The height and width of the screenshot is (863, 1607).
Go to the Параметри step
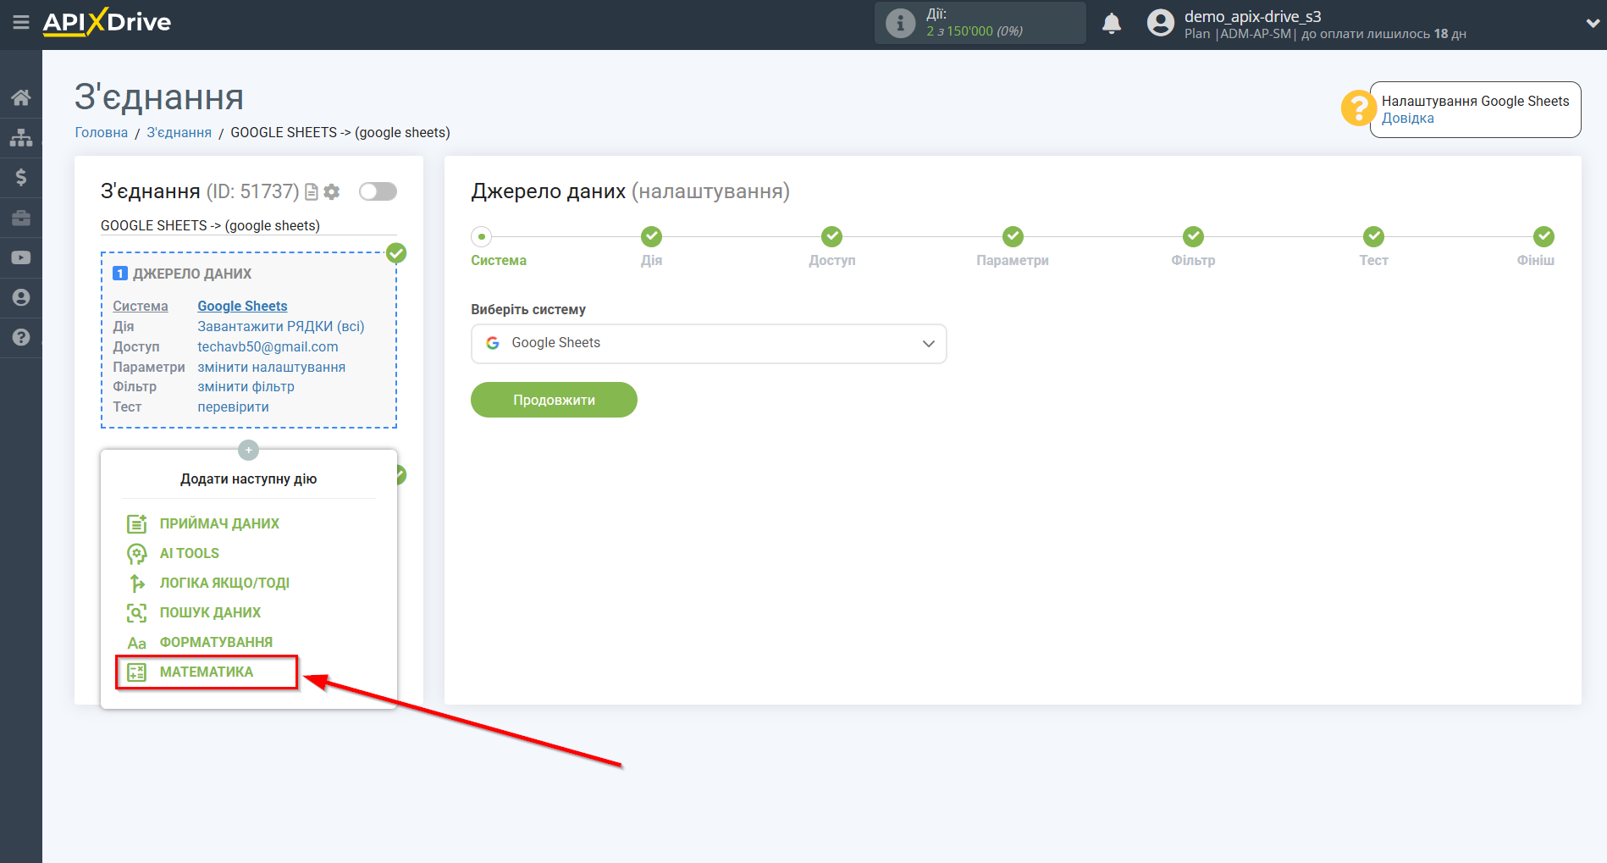click(x=1013, y=237)
